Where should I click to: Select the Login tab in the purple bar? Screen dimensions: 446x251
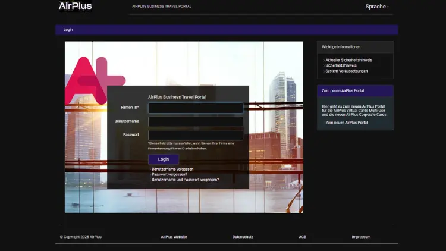click(x=68, y=30)
